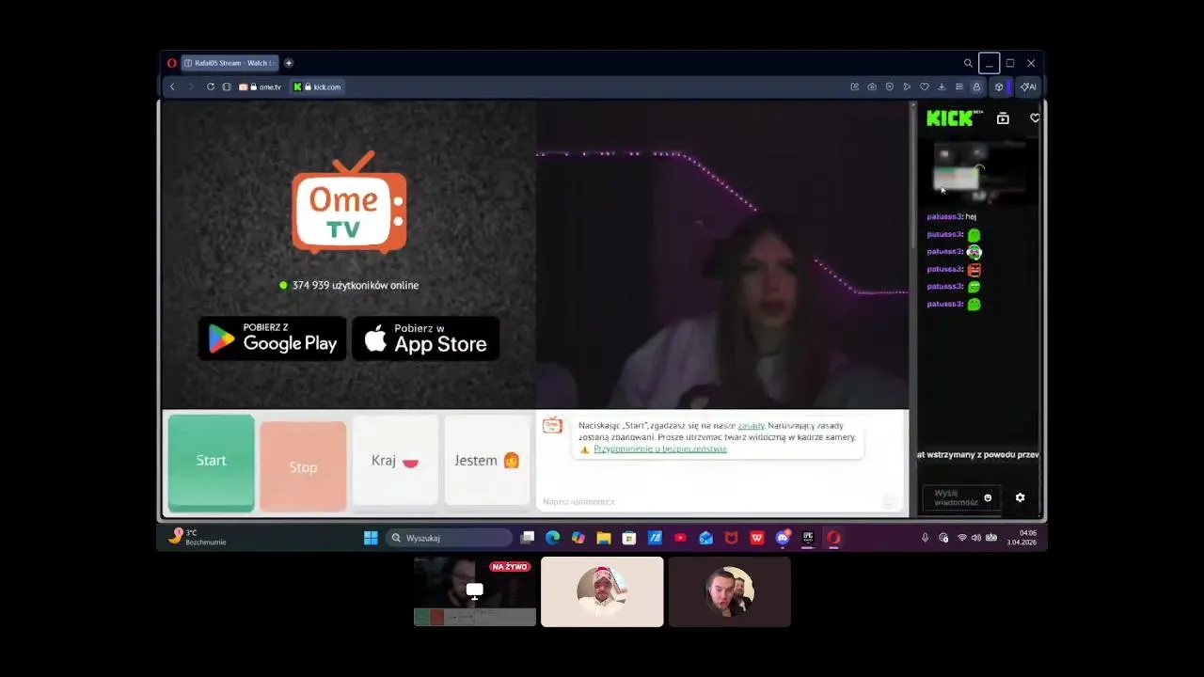This screenshot has width=1204, height=677.
Task: Open the zasady rules link
Action: [x=751, y=426]
